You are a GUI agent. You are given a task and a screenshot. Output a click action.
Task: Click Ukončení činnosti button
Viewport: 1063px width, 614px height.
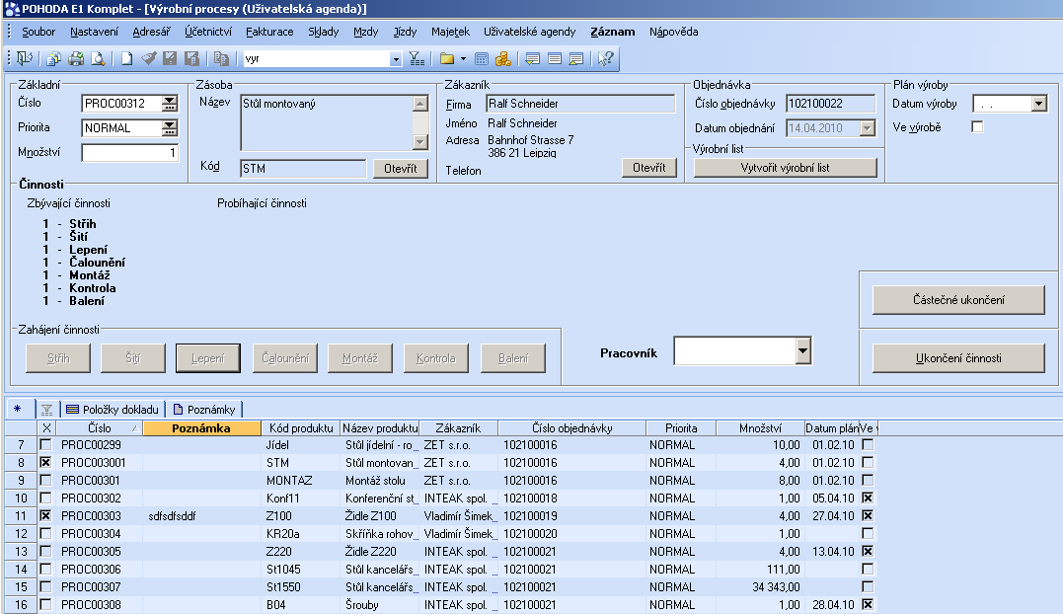[958, 357]
